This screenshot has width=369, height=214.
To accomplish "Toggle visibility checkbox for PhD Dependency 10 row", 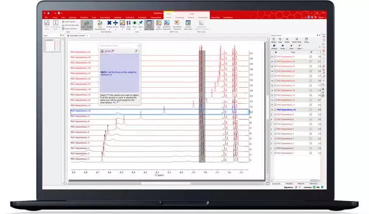I will coord(275,110).
